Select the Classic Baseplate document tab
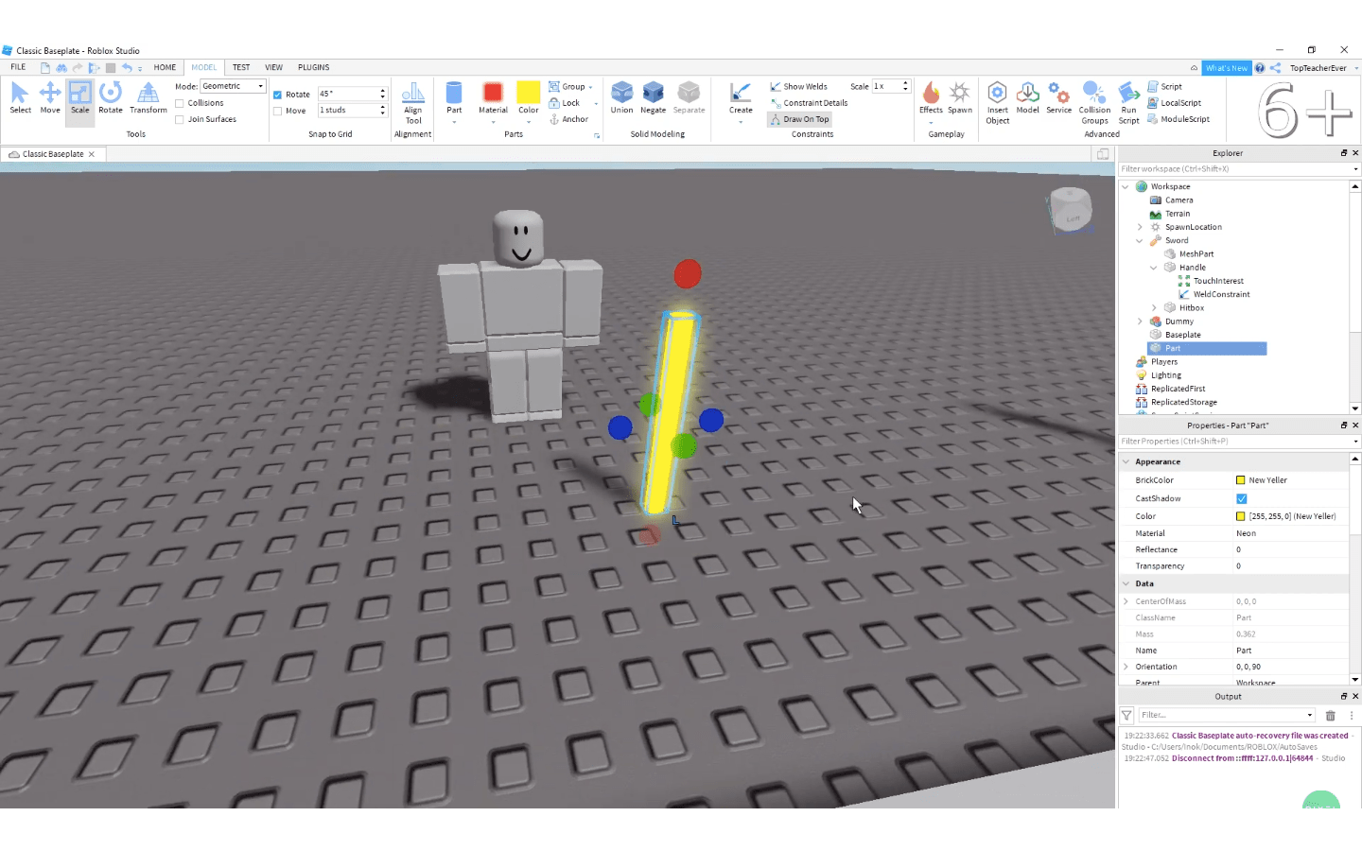The height and width of the screenshot is (851, 1362). pos(52,154)
